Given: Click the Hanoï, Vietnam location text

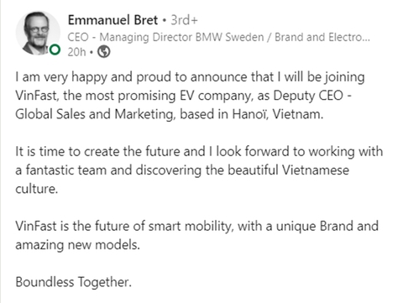Looking at the screenshot, I should click(278, 114).
